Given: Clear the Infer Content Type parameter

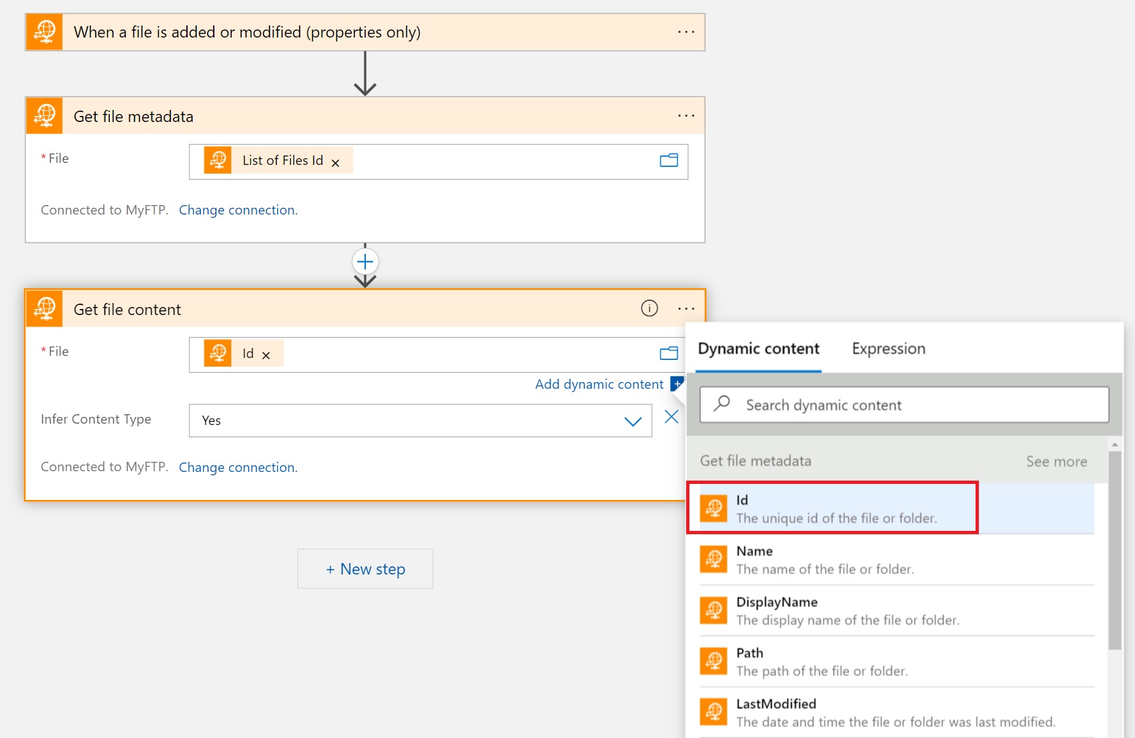Looking at the screenshot, I should (x=671, y=418).
